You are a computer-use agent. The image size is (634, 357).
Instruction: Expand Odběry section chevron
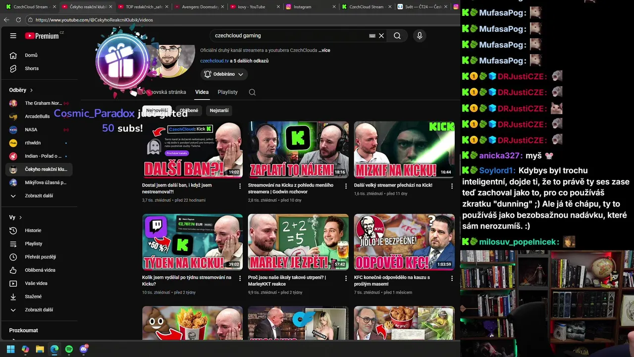coord(31,90)
